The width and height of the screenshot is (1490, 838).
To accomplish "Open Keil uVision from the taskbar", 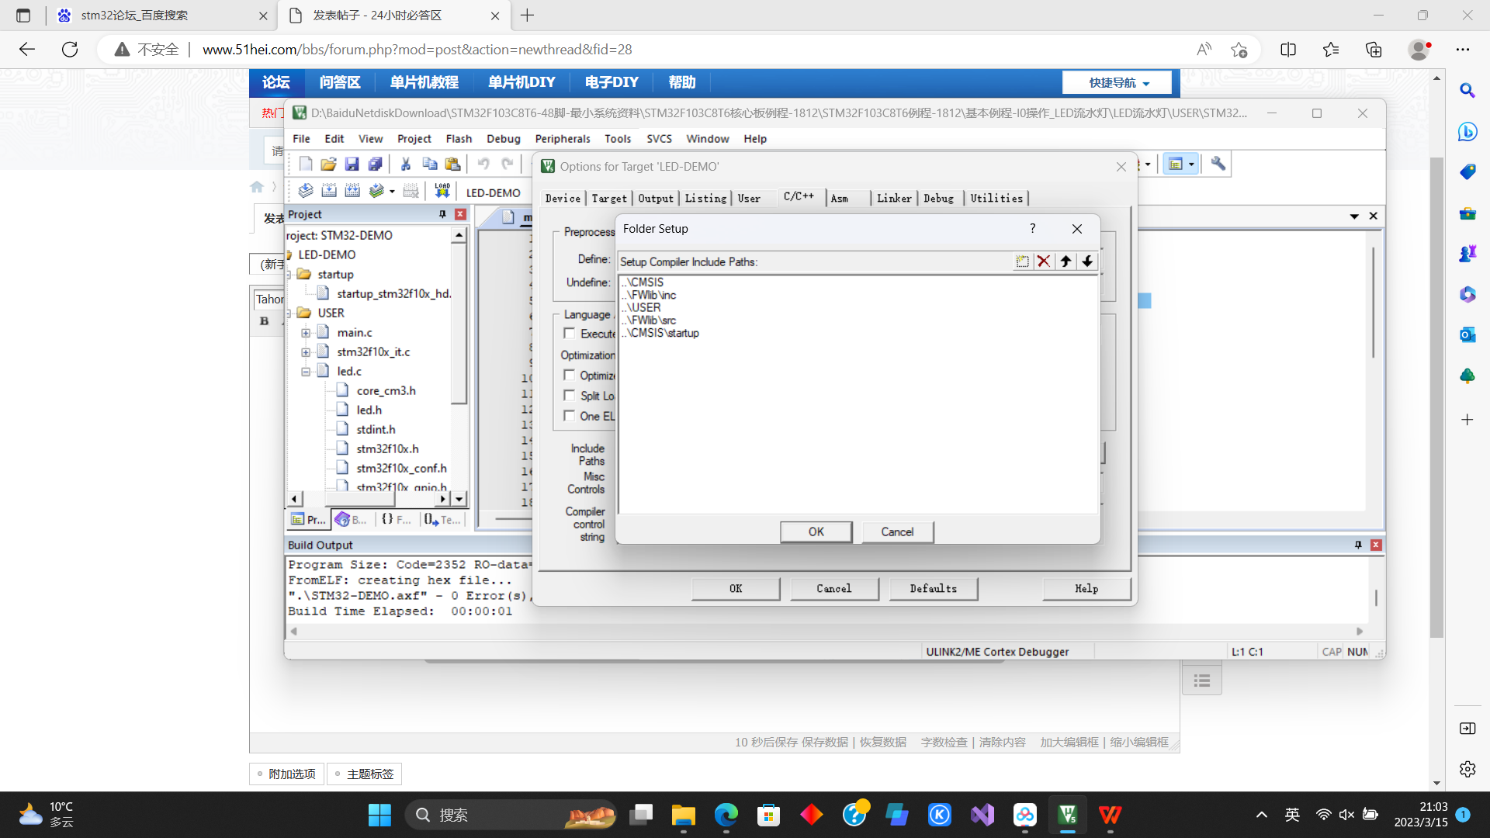I will (1067, 815).
